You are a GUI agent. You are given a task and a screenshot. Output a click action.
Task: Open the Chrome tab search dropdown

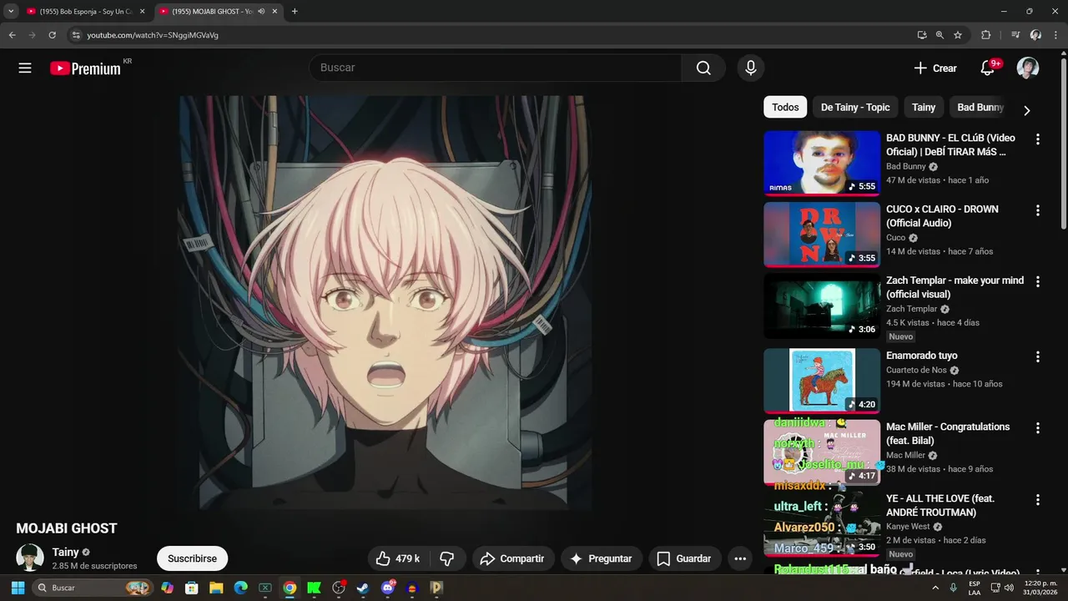coord(11,12)
